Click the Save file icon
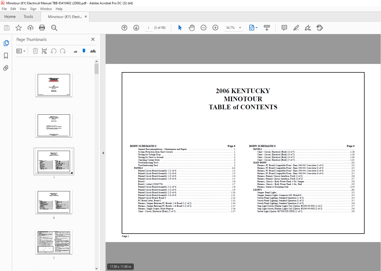381x271 pixels. (x=7, y=28)
